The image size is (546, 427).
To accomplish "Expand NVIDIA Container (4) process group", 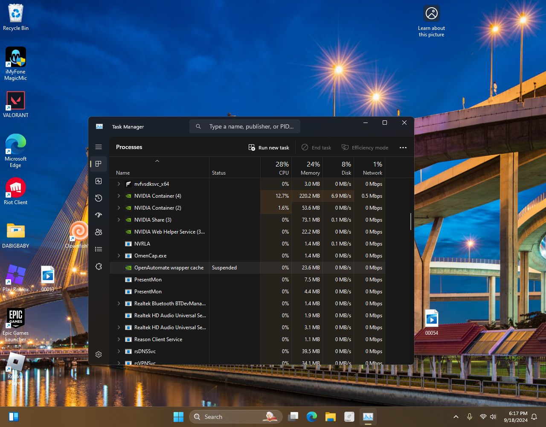I will tap(119, 196).
